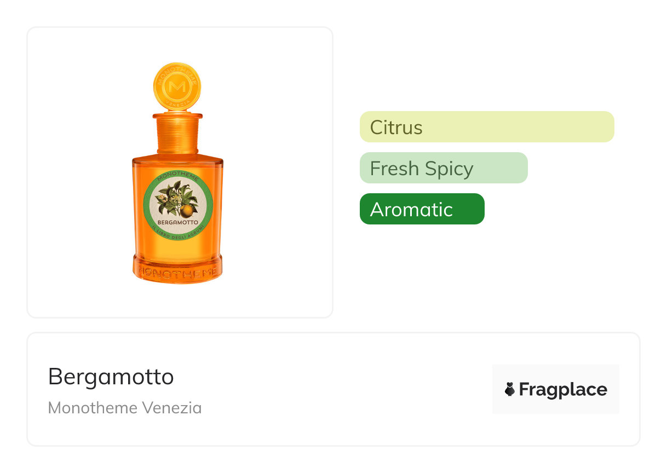667x473 pixels.
Task: Select the Fresh Spicy accord tag
Action: 444,168
